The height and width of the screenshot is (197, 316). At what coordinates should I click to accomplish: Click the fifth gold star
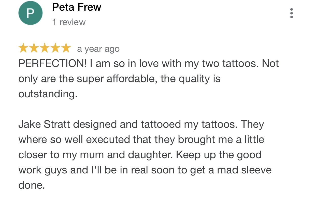coord(66,48)
